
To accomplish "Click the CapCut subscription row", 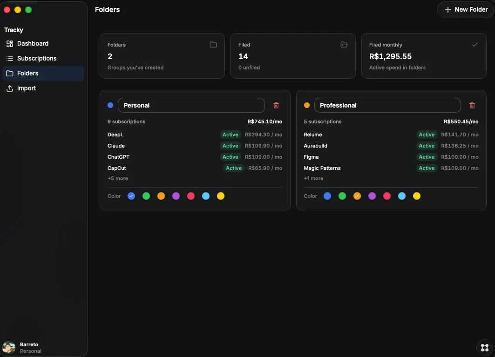I will tap(195, 168).
